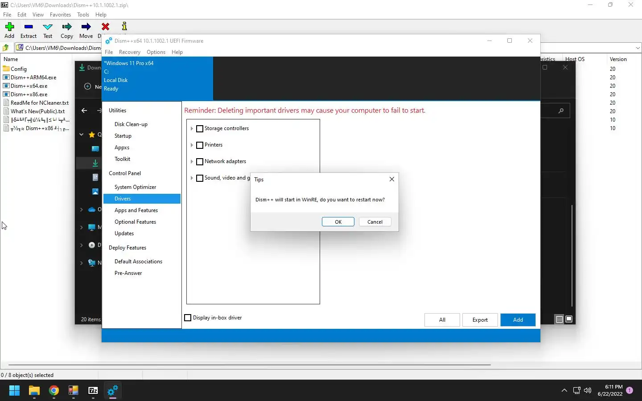Click the 7-Zip Extract toolbar icon
This screenshot has height=401, width=642.
pos(29,27)
